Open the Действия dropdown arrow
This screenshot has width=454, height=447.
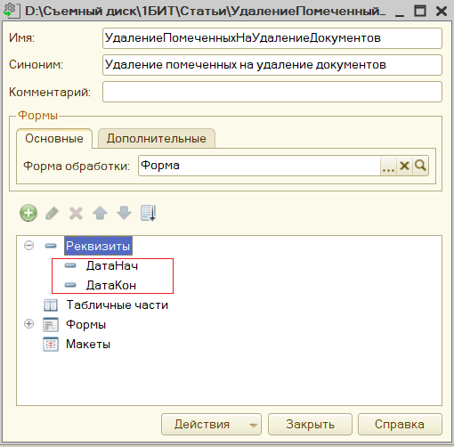click(253, 425)
